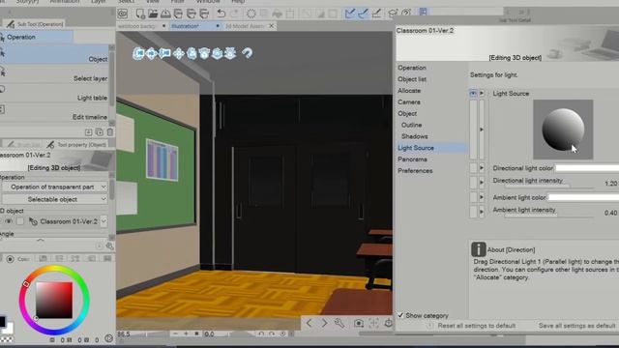The width and height of the screenshot is (619, 348).
Task: Click the Undo arrow in toolbar
Action: coord(221,14)
